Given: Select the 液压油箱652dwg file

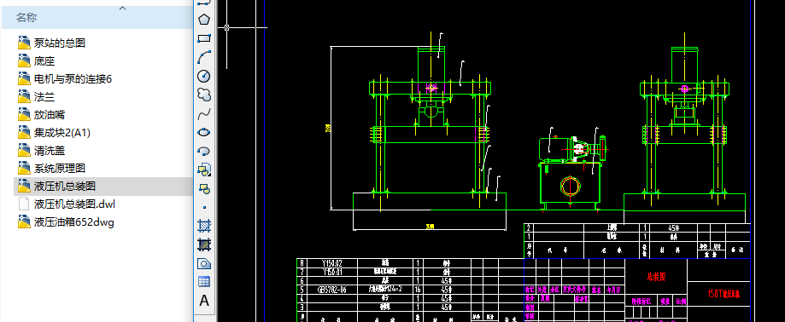Looking at the screenshot, I should coord(66,222).
